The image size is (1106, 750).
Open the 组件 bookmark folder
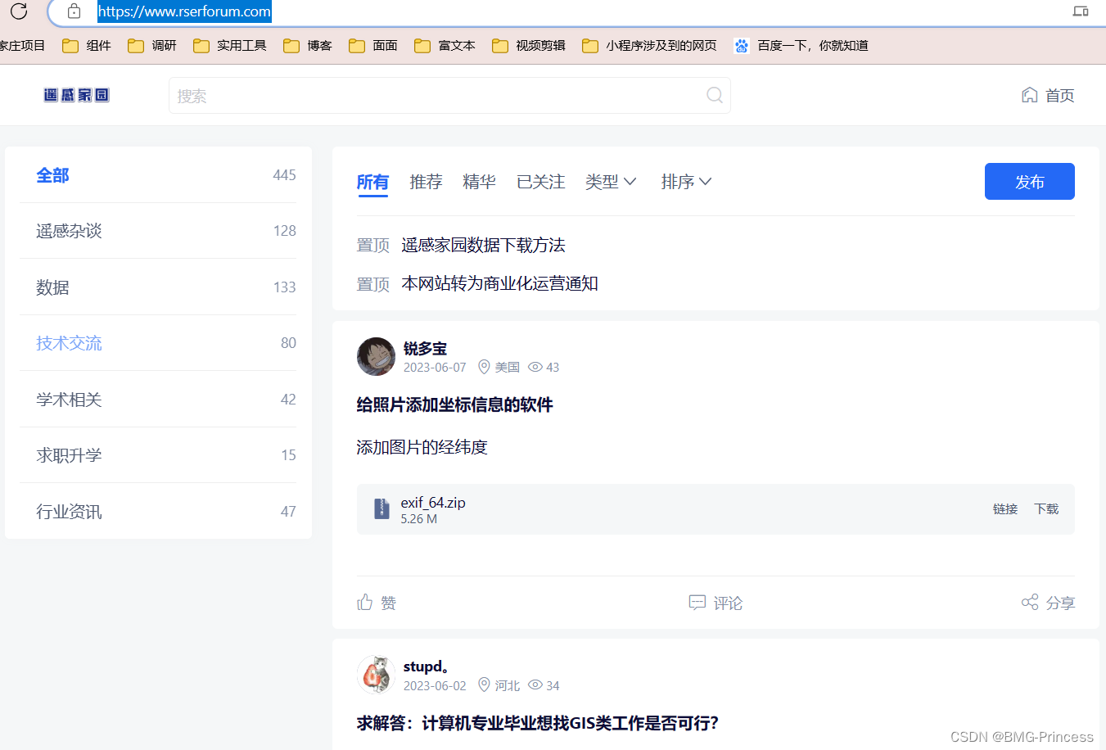pyautogui.click(x=87, y=46)
